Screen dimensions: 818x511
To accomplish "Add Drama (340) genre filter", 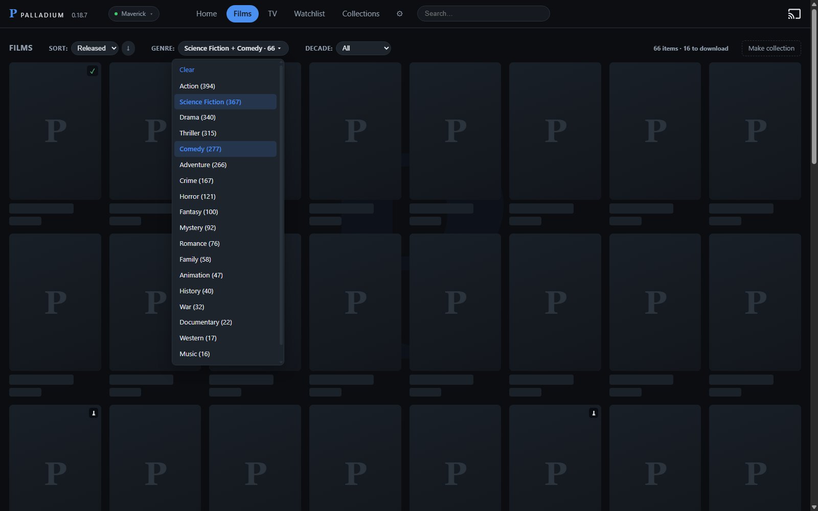I will point(225,117).
